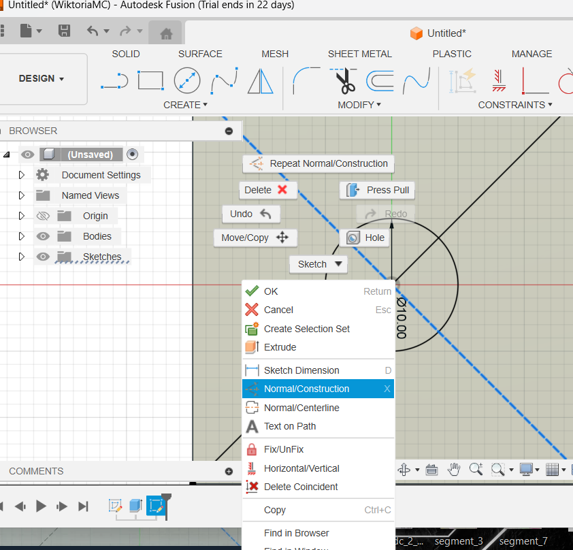The width and height of the screenshot is (573, 550).
Task: Expand the Origin folder
Action: tap(22, 216)
